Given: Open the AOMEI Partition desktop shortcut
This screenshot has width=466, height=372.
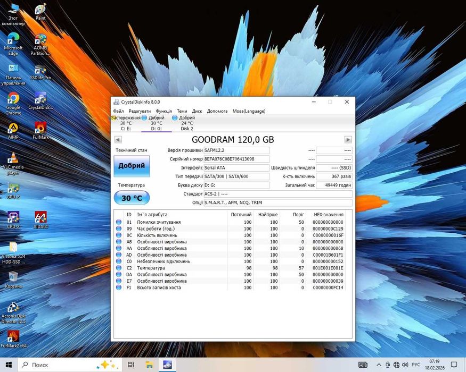Looking at the screenshot, I should [x=40, y=45].
